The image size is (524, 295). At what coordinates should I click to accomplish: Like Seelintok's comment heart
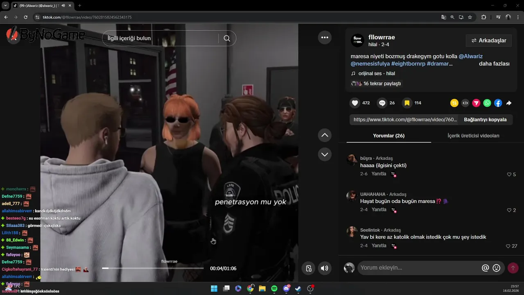point(508,246)
